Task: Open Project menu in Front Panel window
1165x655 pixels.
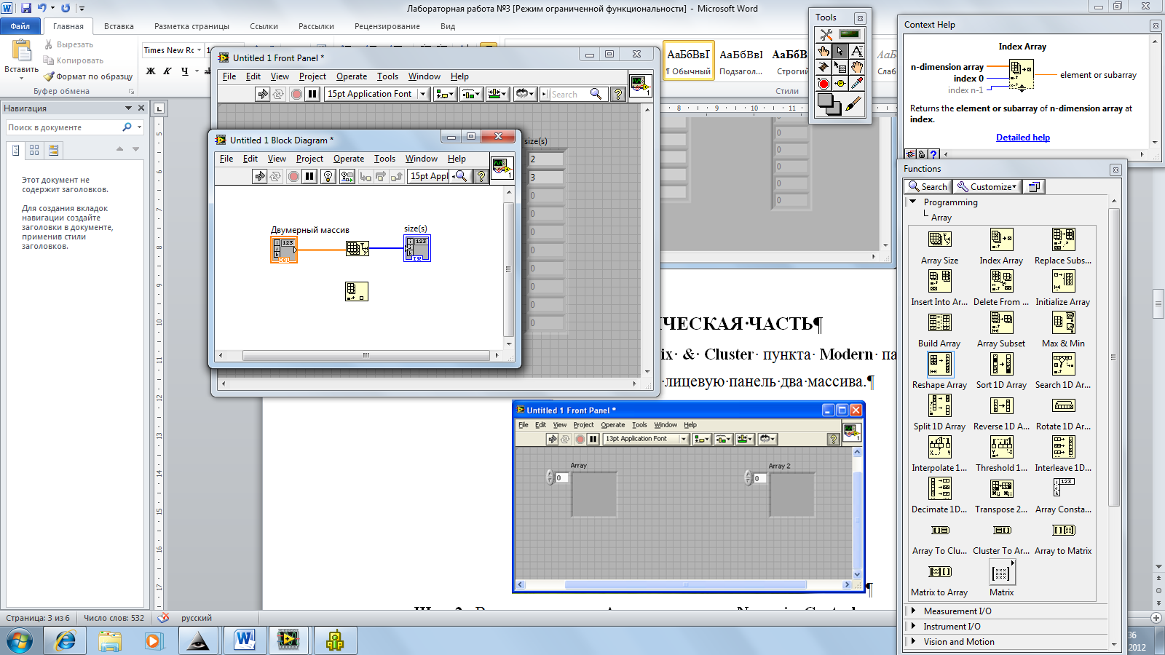Action: click(312, 76)
